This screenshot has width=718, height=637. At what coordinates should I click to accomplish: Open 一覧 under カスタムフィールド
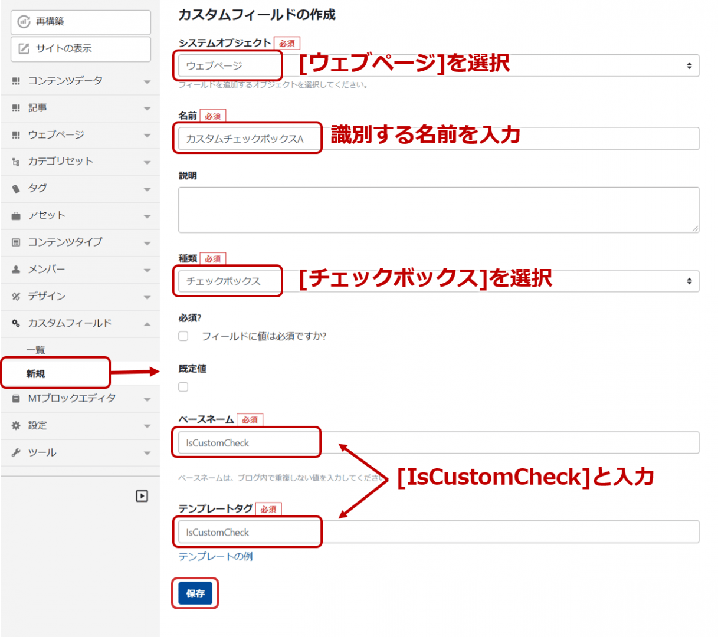(x=35, y=350)
